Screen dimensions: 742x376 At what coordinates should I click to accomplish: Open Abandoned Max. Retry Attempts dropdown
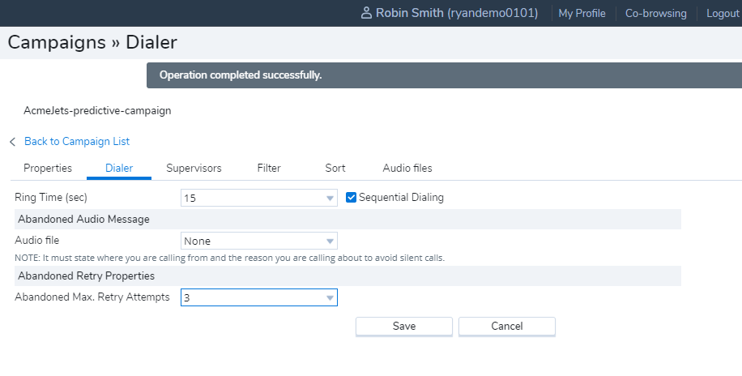point(258,297)
